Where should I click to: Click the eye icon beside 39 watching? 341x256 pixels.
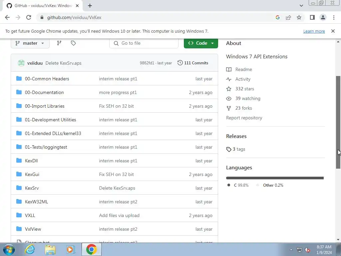click(229, 99)
